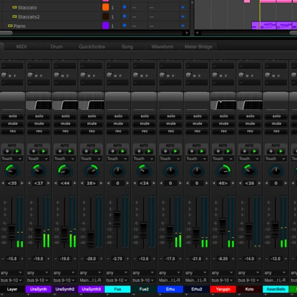Click the Yangqin channel volume fader
Image resolution: width=297 pixels, height=297 pixels.
[x=223, y=226]
